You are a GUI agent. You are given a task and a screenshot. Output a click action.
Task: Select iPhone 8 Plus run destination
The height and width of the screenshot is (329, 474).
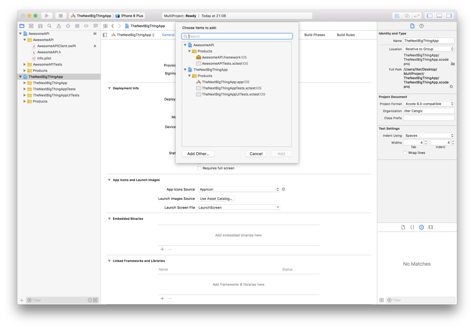click(129, 16)
